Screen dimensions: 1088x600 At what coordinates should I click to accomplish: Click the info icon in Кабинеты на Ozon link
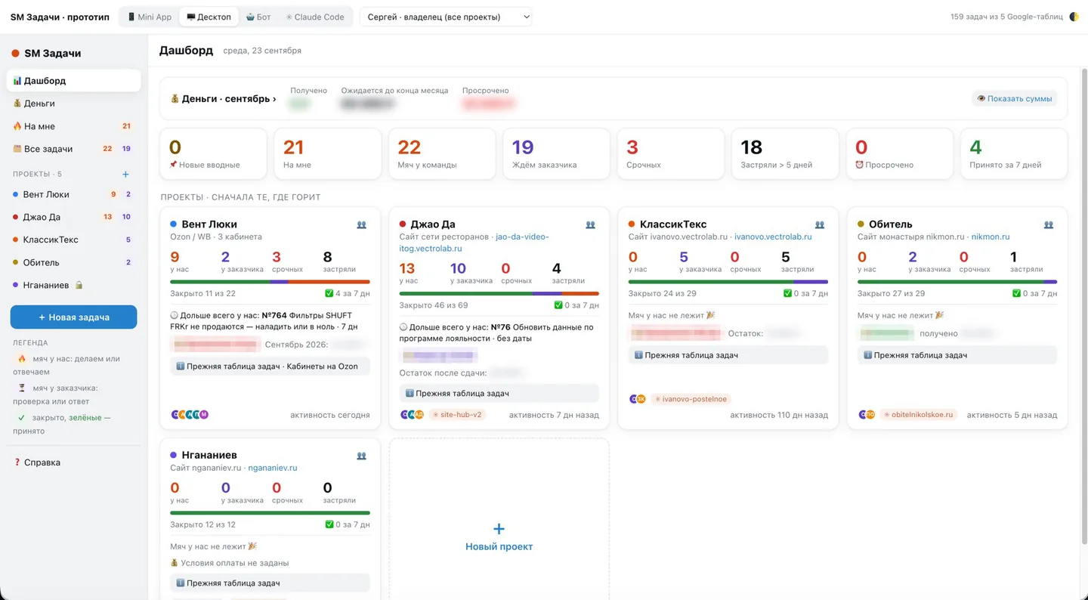(x=181, y=366)
